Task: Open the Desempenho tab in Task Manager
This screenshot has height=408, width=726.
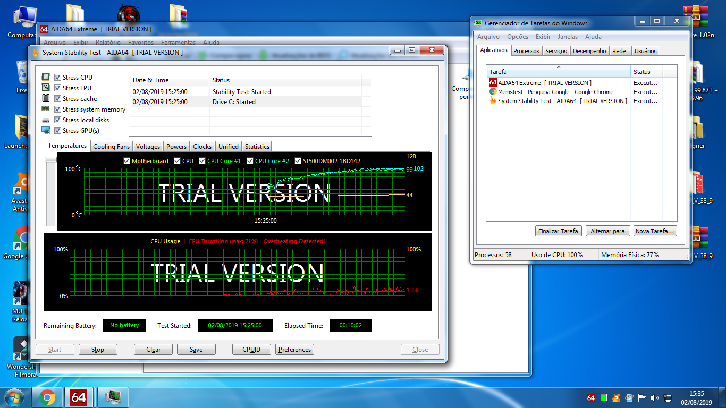Action: click(x=589, y=51)
